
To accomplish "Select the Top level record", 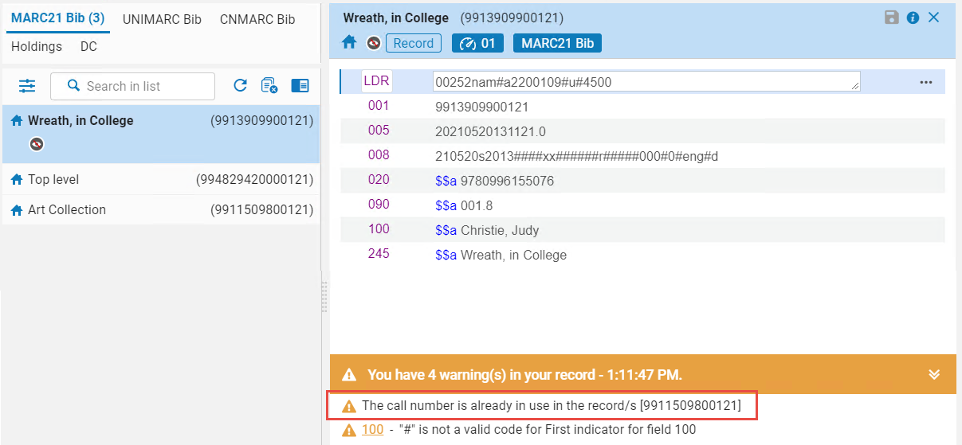I will (161, 180).
